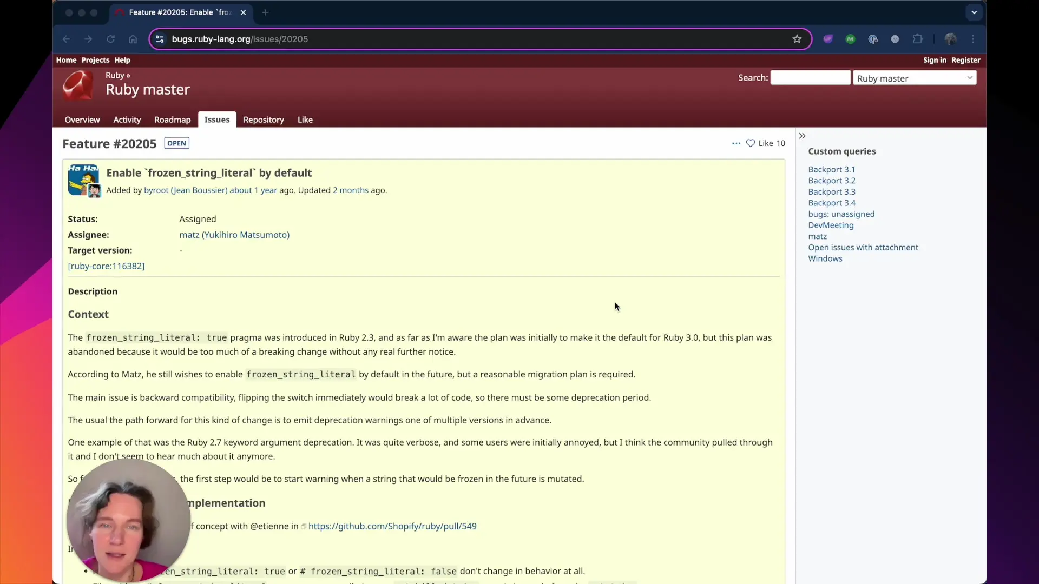This screenshot has height=584, width=1039.
Task: Open Backport 3.4 custom query
Action: [x=832, y=203]
